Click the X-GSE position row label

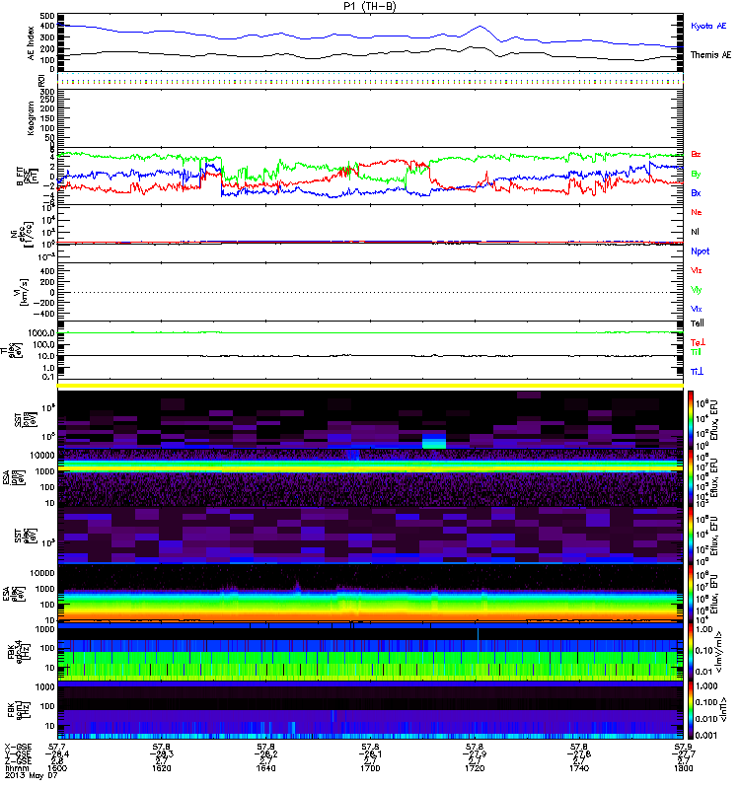pyautogui.click(x=18, y=748)
